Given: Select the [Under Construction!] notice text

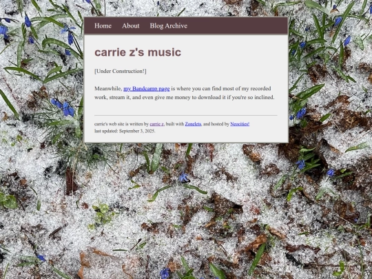Looking at the screenshot, I should tap(121, 71).
